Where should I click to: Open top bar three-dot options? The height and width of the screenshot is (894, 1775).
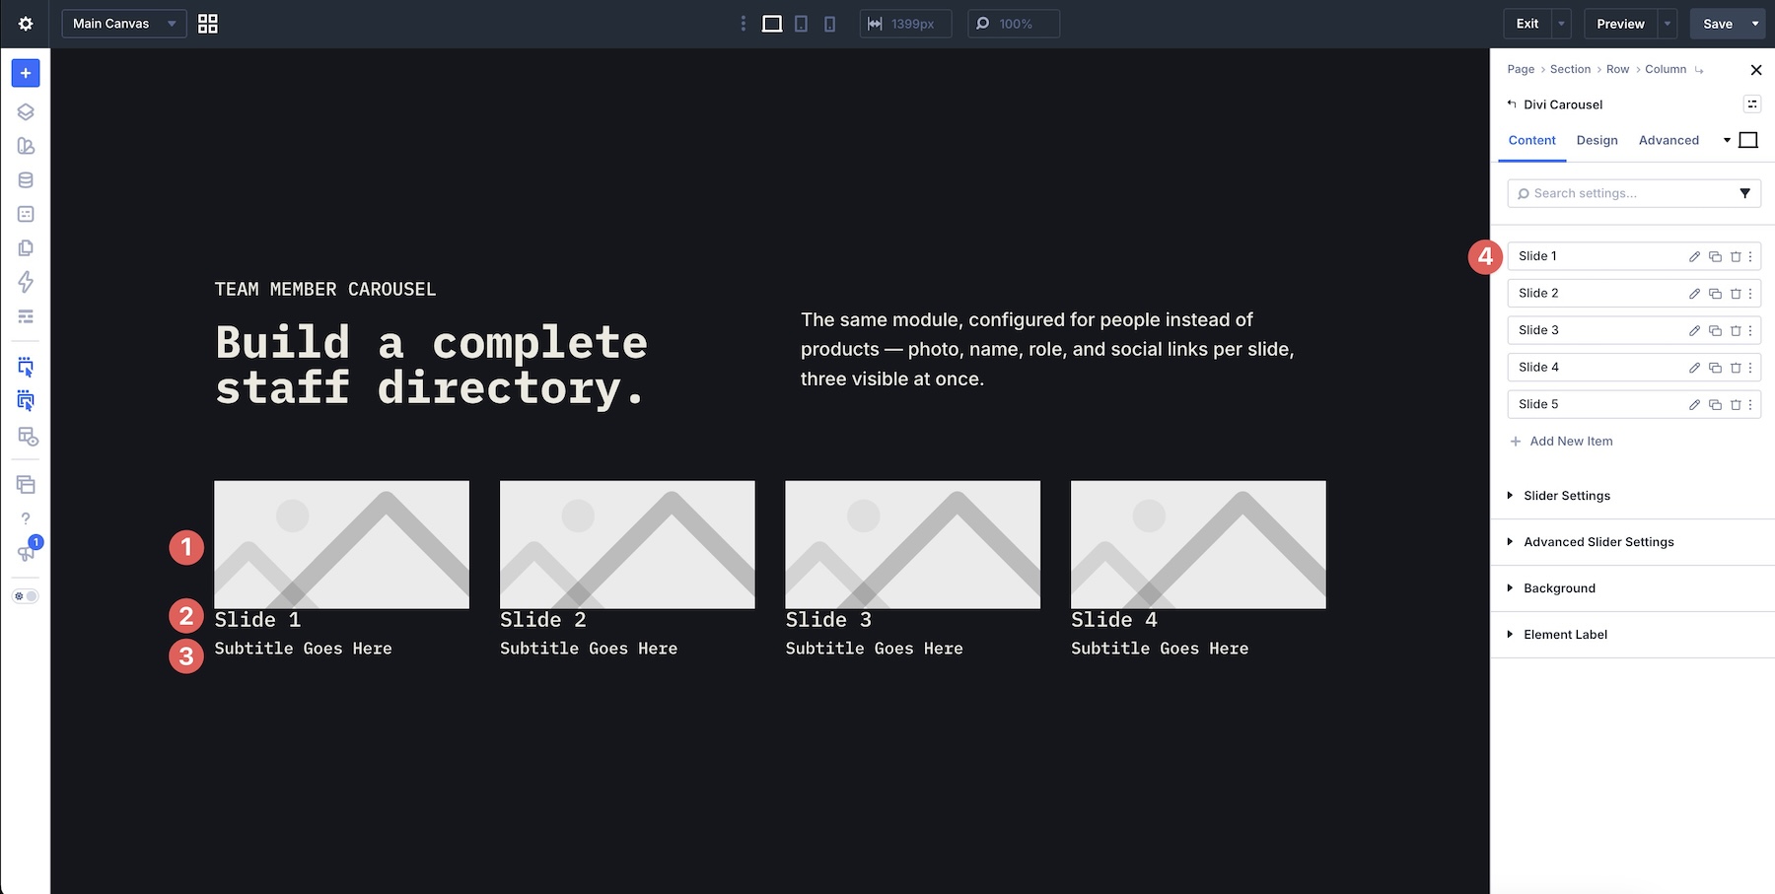(x=744, y=24)
